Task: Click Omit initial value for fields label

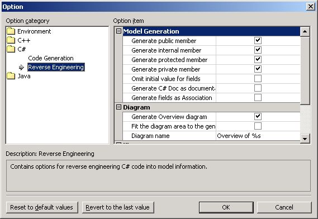Action: point(166,79)
